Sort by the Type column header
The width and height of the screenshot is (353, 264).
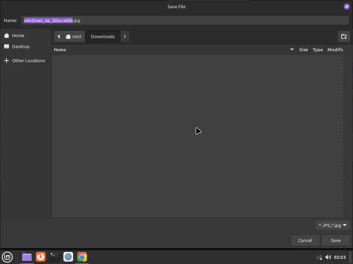pyautogui.click(x=317, y=49)
